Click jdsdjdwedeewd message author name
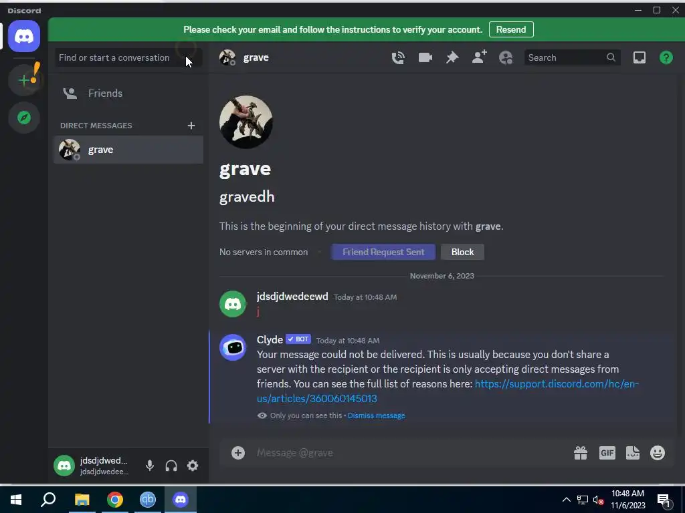The width and height of the screenshot is (685, 513). 292,296
